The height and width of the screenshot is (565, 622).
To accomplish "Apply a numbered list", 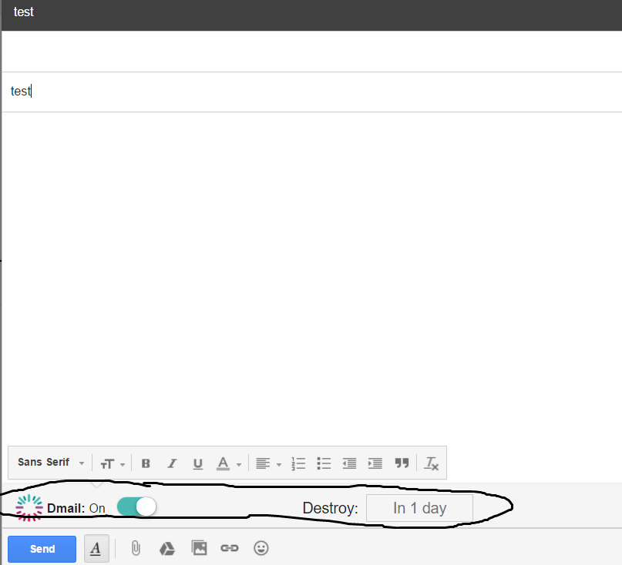I will click(x=298, y=463).
